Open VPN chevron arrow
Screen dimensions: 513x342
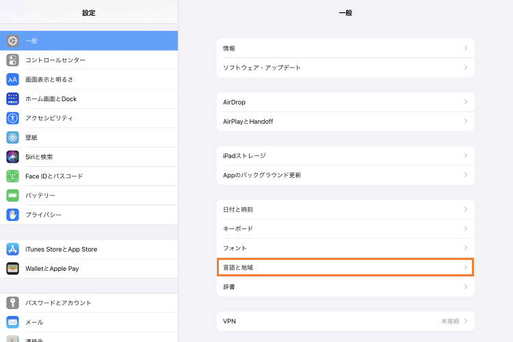tap(466, 321)
